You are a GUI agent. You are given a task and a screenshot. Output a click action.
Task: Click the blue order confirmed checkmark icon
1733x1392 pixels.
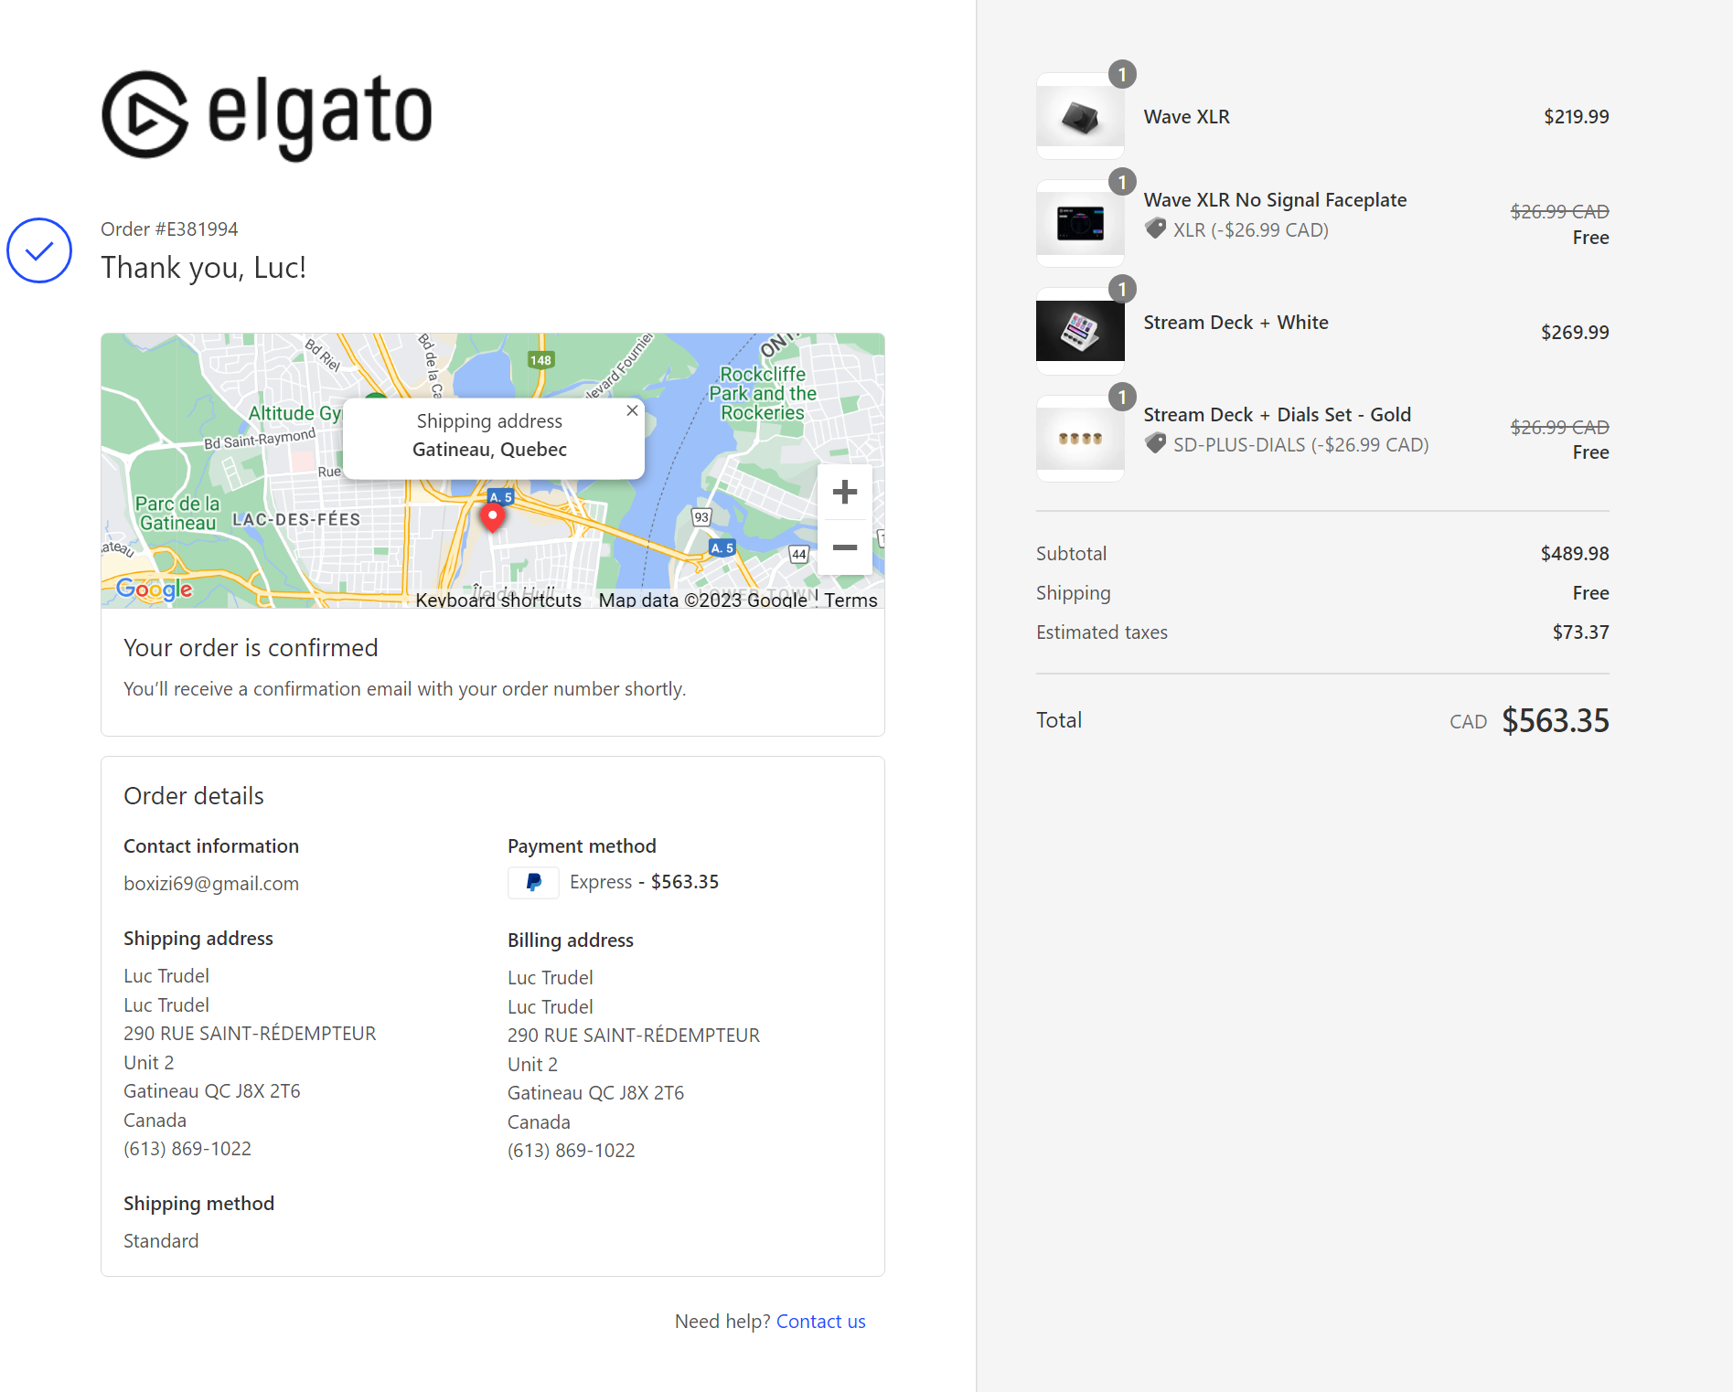pos(39,250)
